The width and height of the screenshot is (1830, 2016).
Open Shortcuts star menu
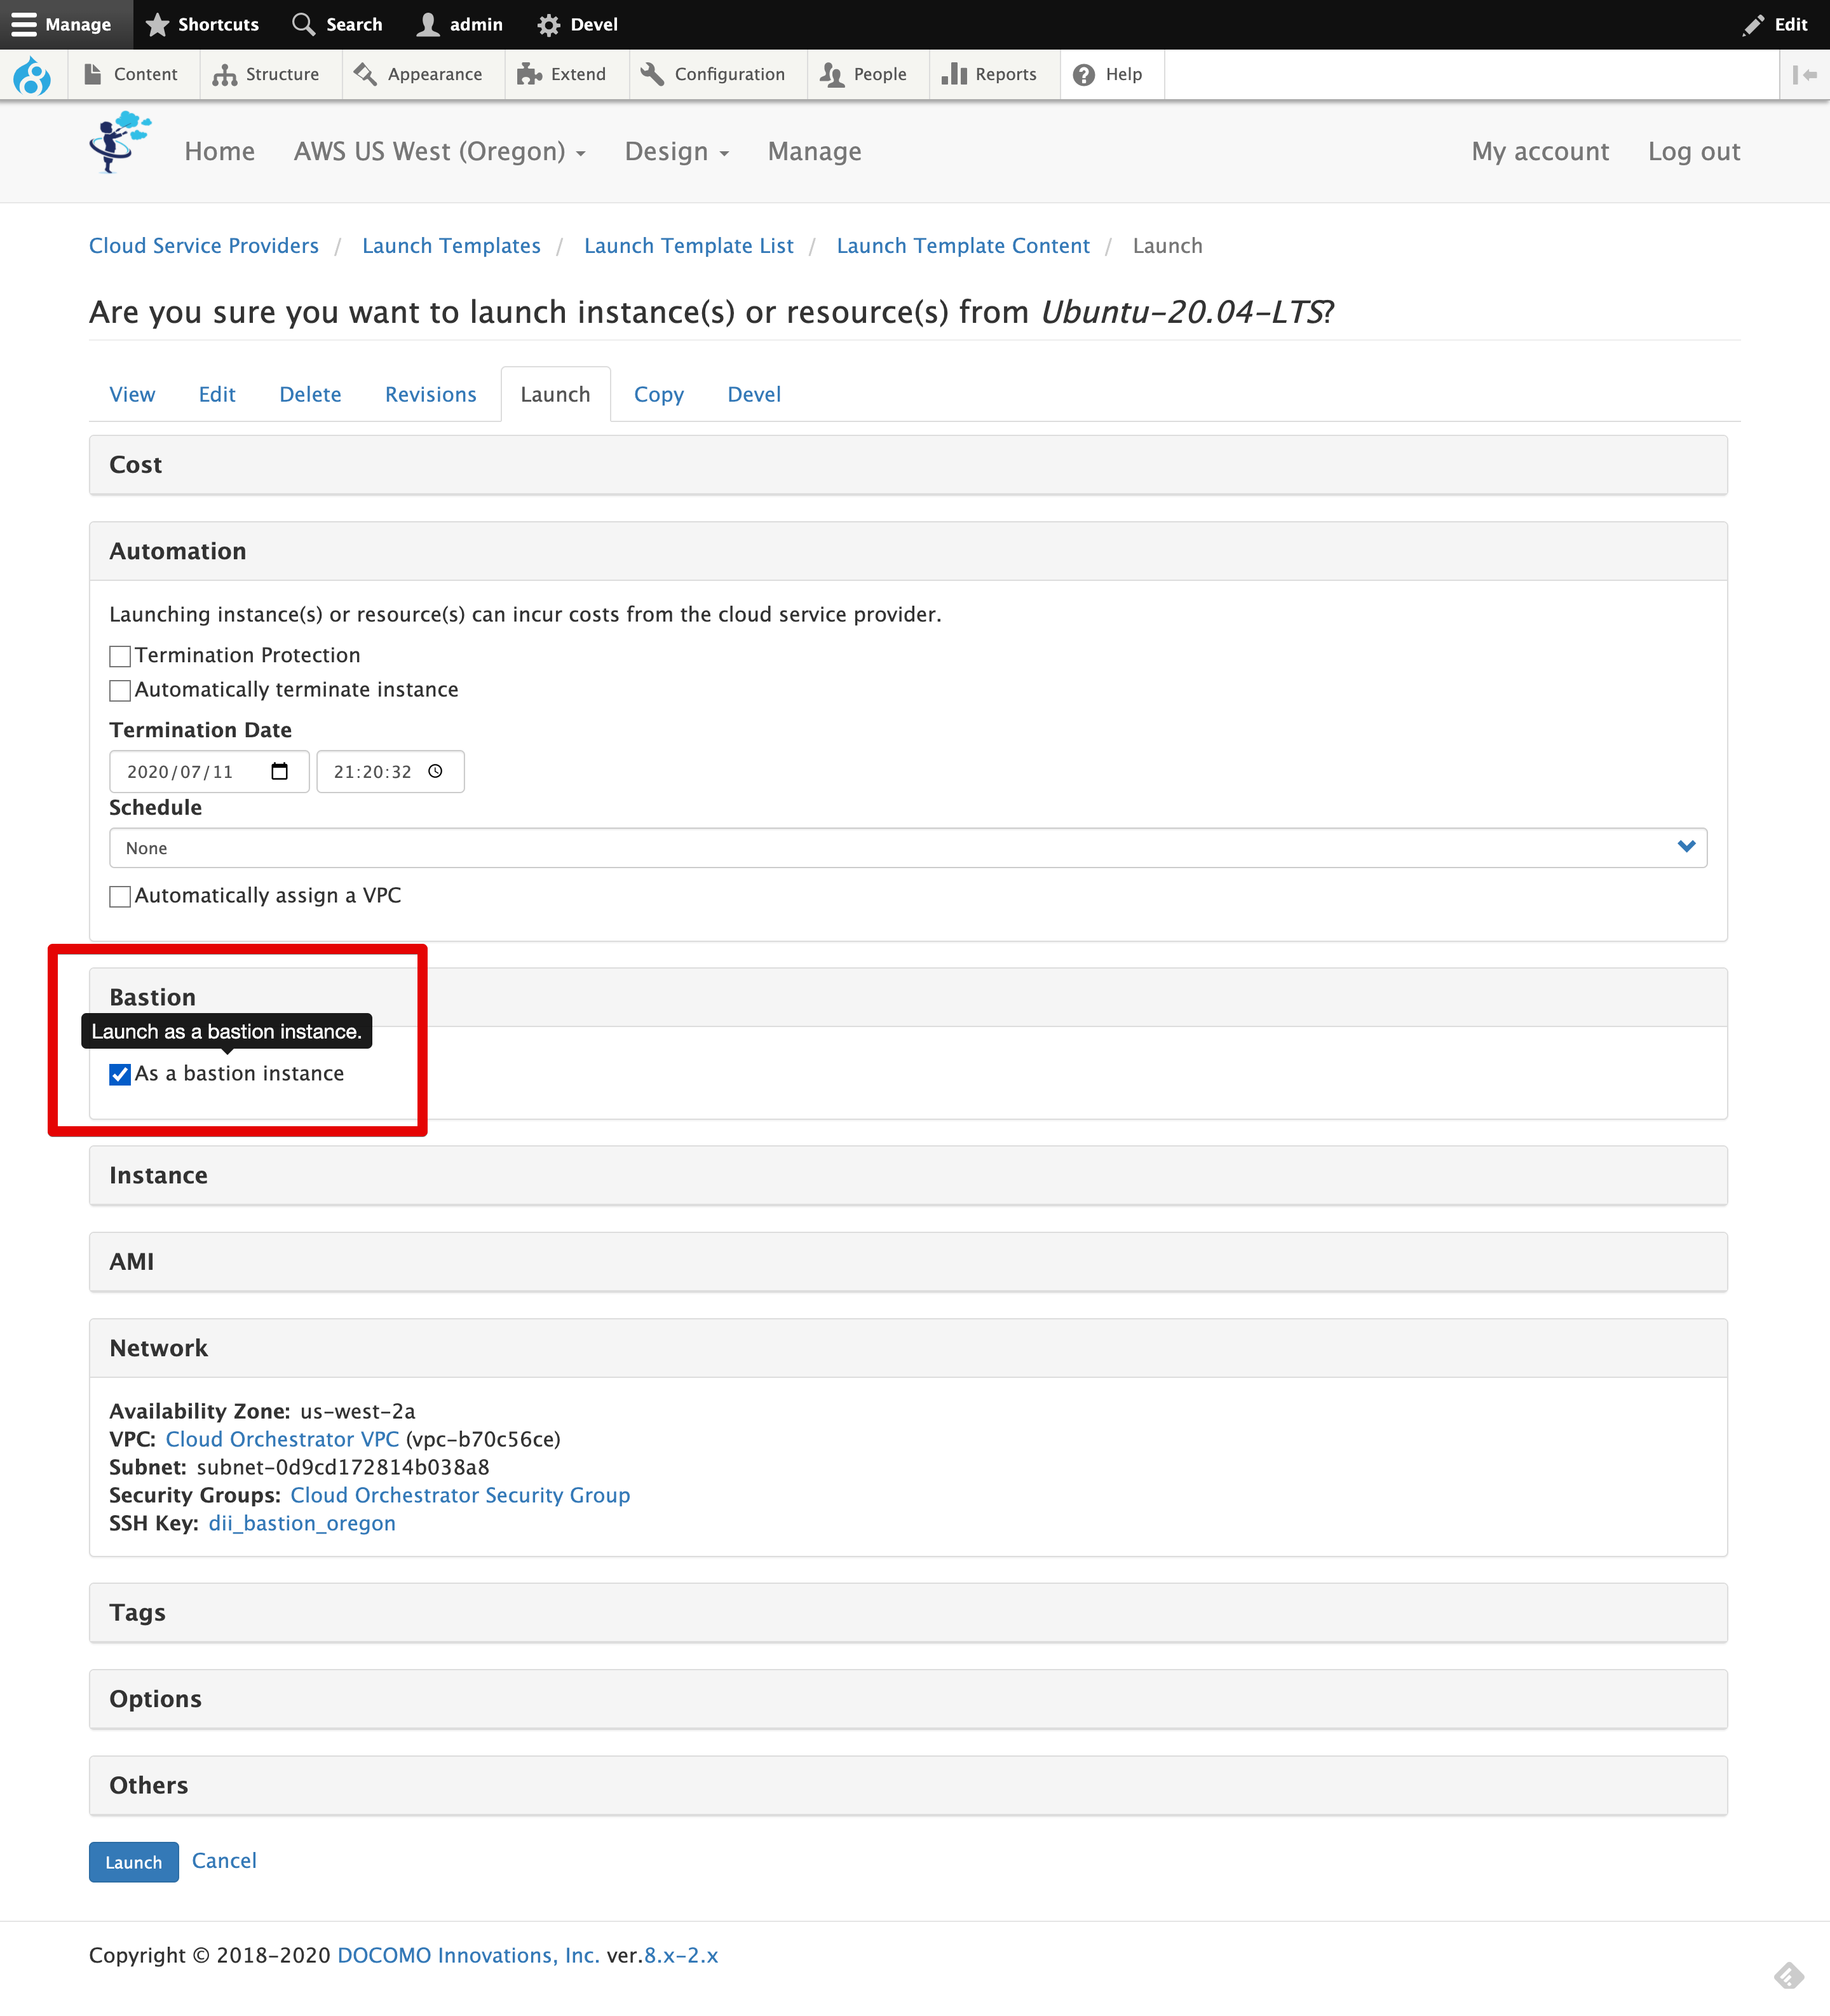tap(202, 24)
